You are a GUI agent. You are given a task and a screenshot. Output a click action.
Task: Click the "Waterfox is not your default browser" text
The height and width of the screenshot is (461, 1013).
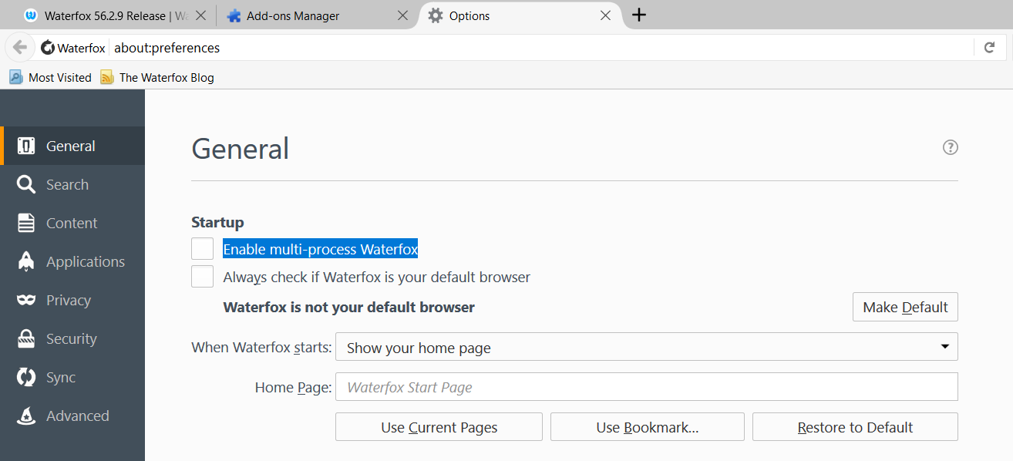(x=349, y=307)
